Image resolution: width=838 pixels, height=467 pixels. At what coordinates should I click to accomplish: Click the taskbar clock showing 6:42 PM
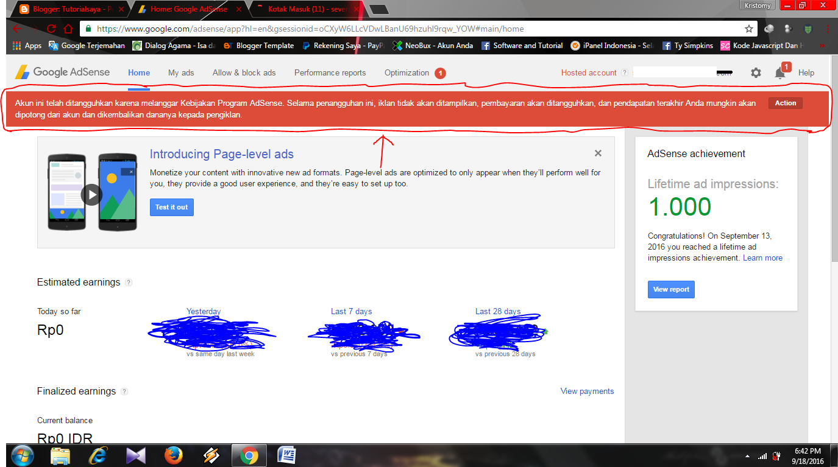(x=809, y=455)
